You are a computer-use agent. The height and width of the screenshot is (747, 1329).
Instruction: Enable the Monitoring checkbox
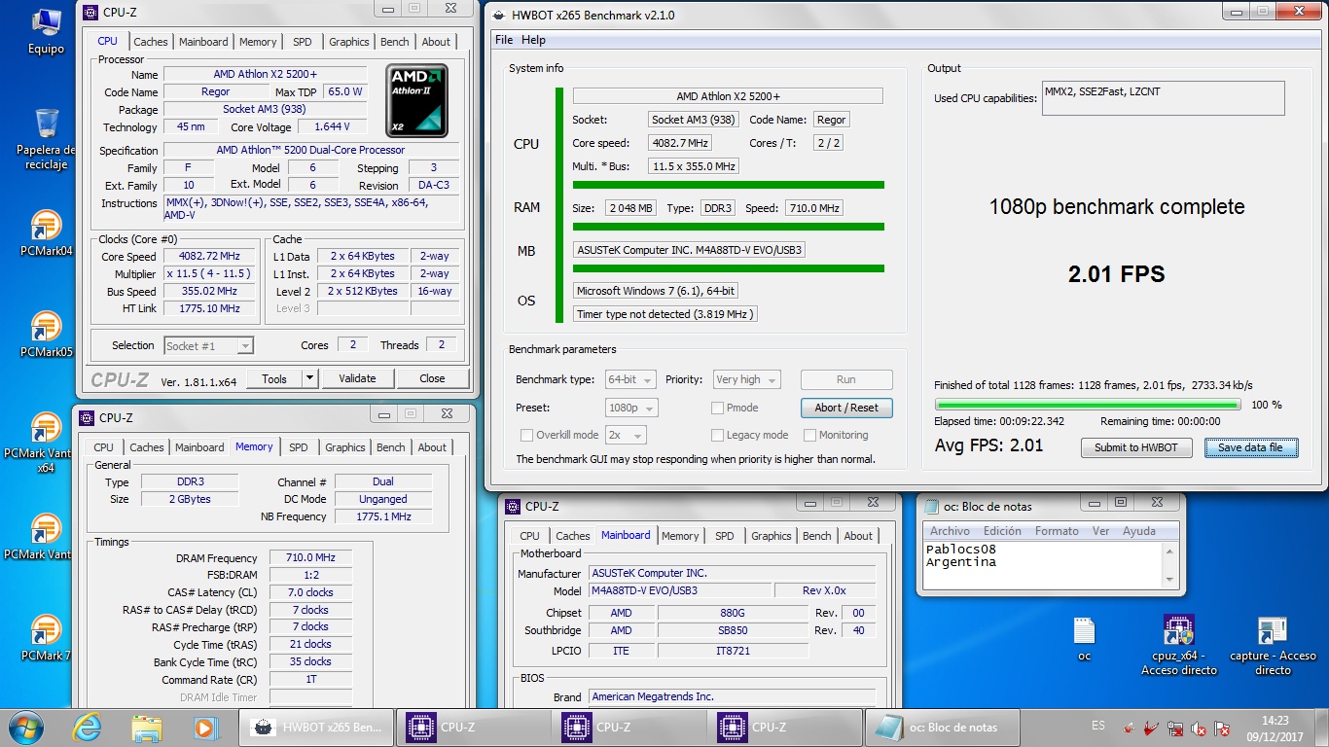tap(809, 435)
